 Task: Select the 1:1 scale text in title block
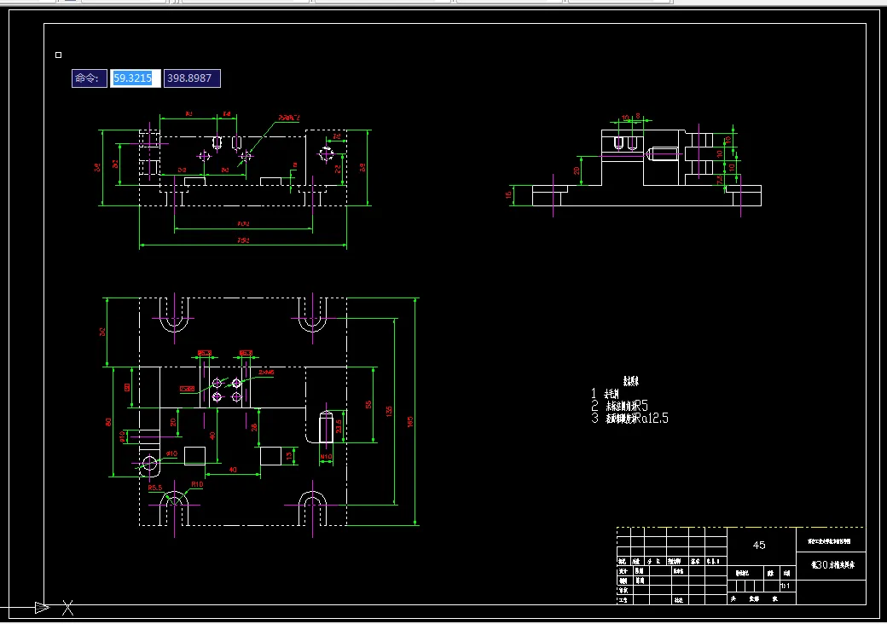[786, 586]
